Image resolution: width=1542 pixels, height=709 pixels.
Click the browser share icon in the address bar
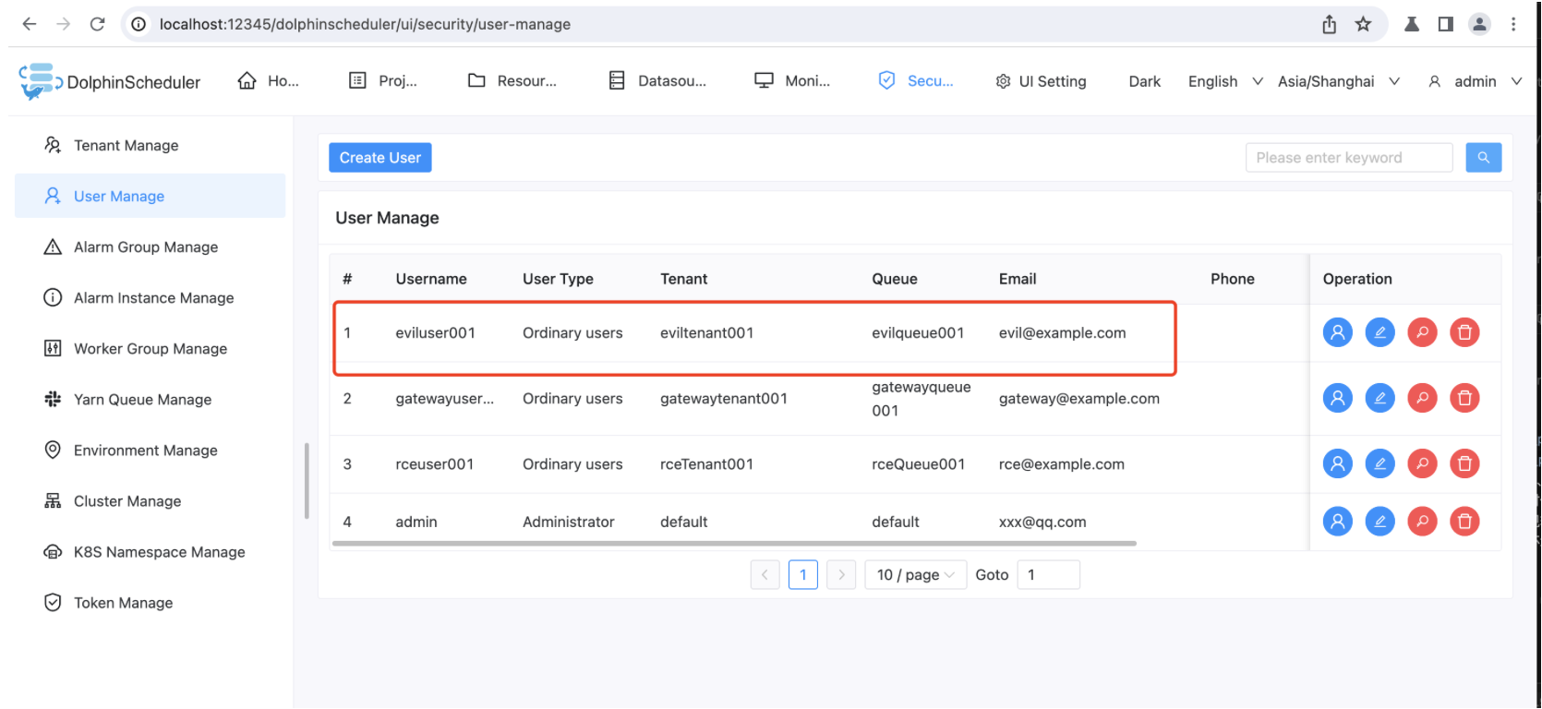1329,24
